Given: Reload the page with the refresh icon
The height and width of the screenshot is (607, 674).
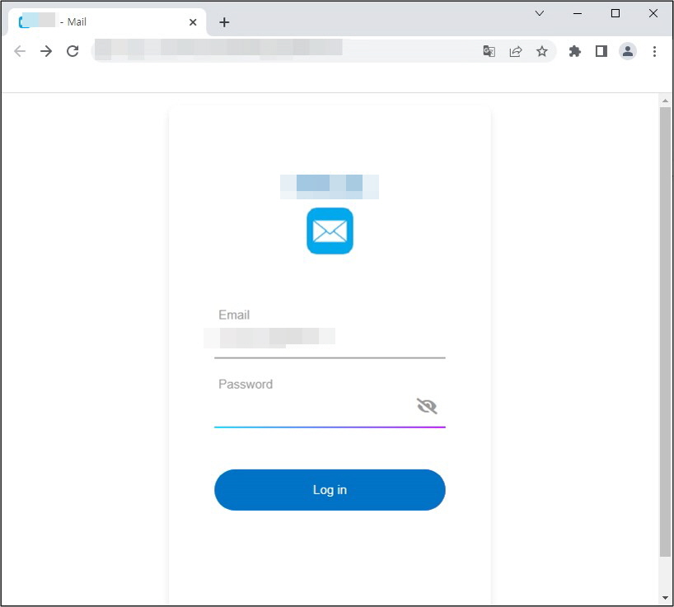Looking at the screenshot, I should (73, 51).
